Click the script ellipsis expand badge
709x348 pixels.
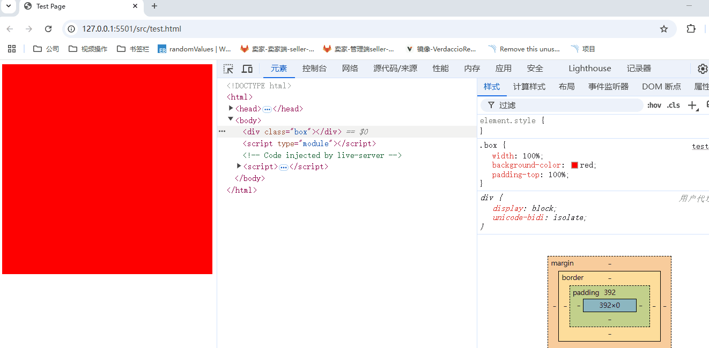[284, 167]
